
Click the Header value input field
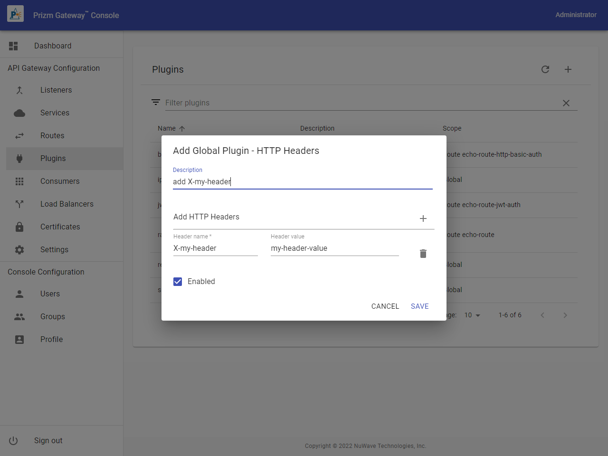click(x=334, y=248)
